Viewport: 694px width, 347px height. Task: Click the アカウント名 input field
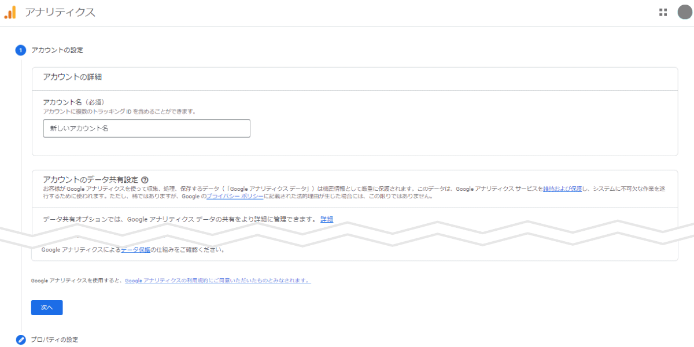[x=146, y=128]
